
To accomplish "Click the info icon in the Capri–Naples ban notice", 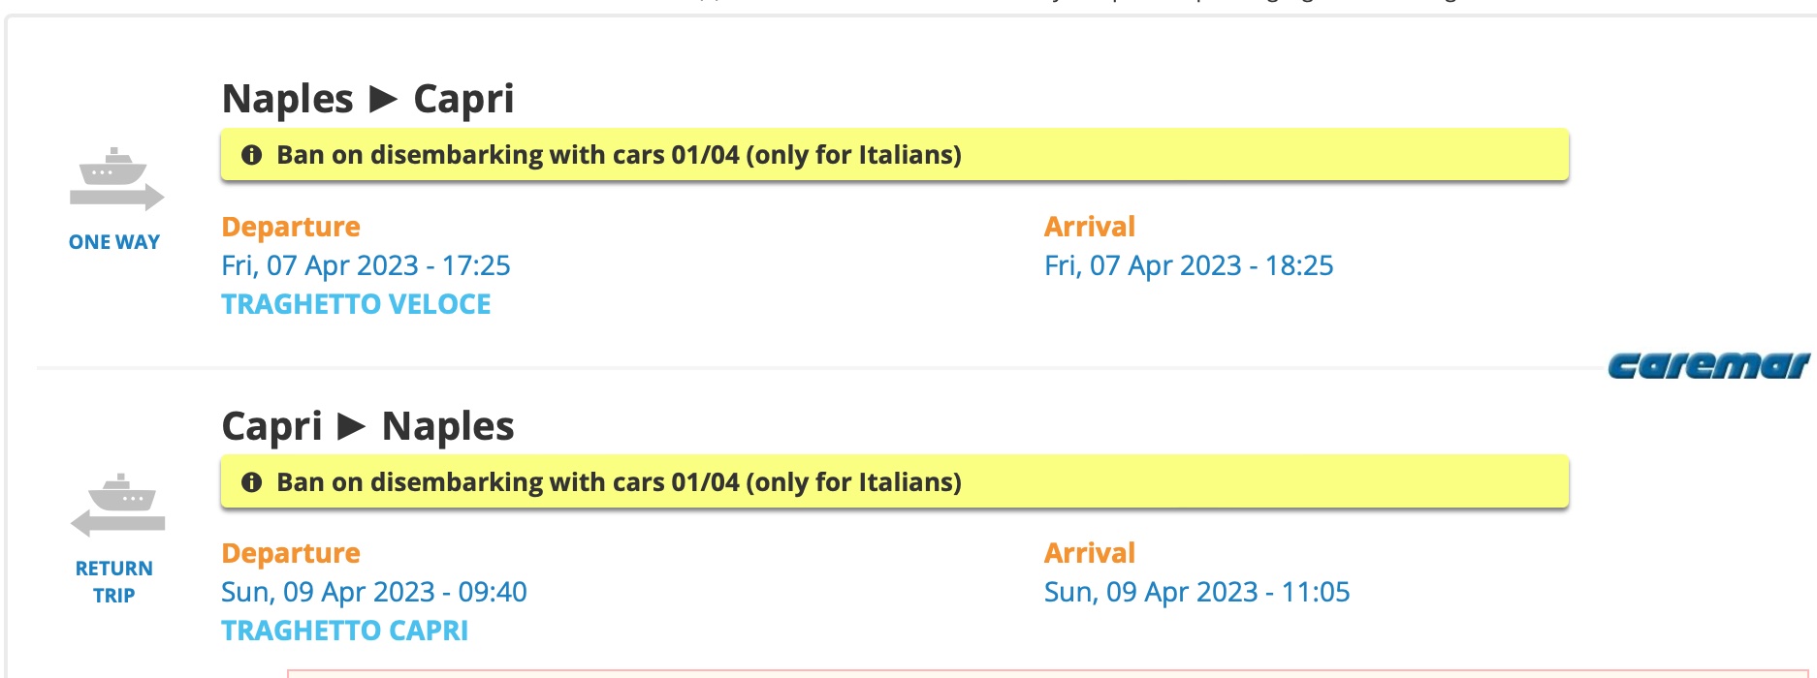I will pyautogui.click(x=251, y=482).
